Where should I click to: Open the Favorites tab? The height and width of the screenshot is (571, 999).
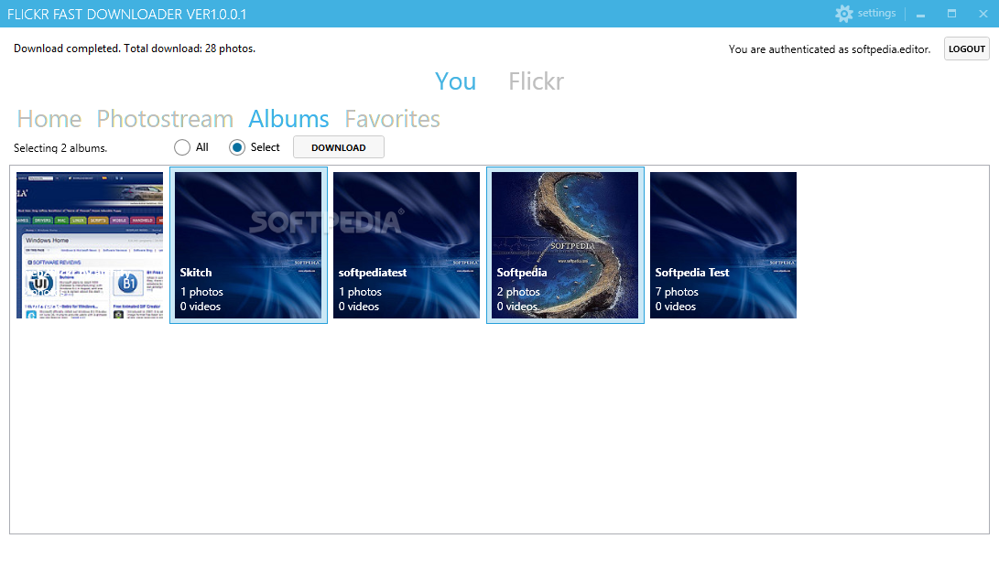click(393, 119)
